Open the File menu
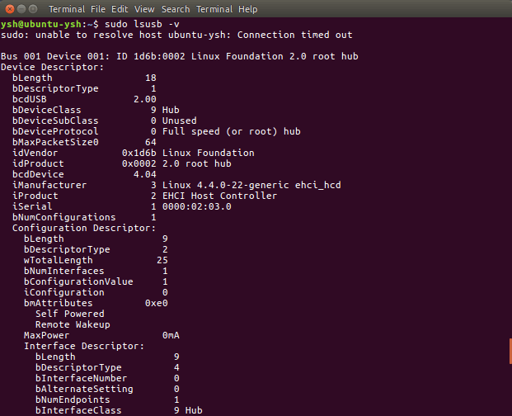512x416 pixels. pos(98,9)
